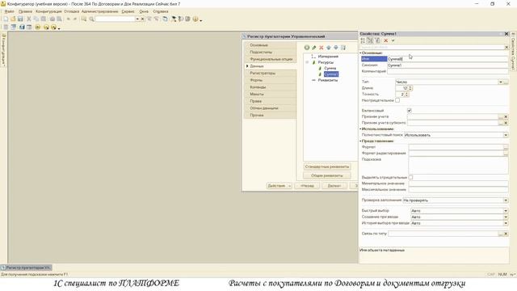Screen dimensions: 517x291
Task: Open the Тип dropdown
Action: pyautogui.click(x=500, y=82)
